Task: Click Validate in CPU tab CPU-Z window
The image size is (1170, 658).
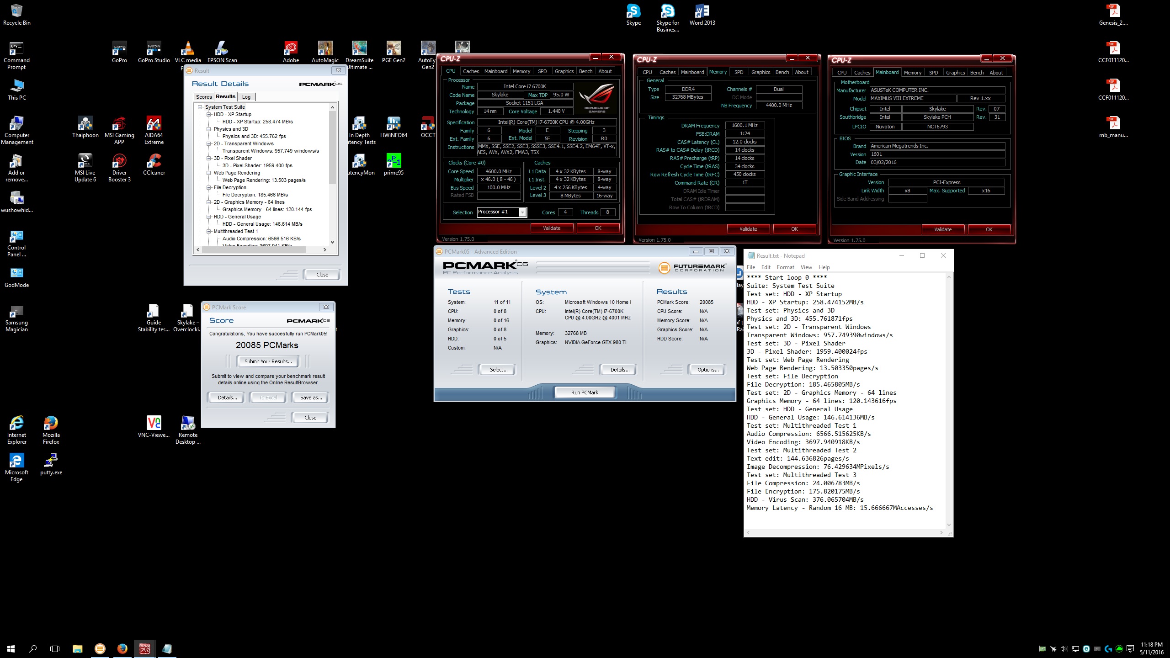Action: pos(551,228)
